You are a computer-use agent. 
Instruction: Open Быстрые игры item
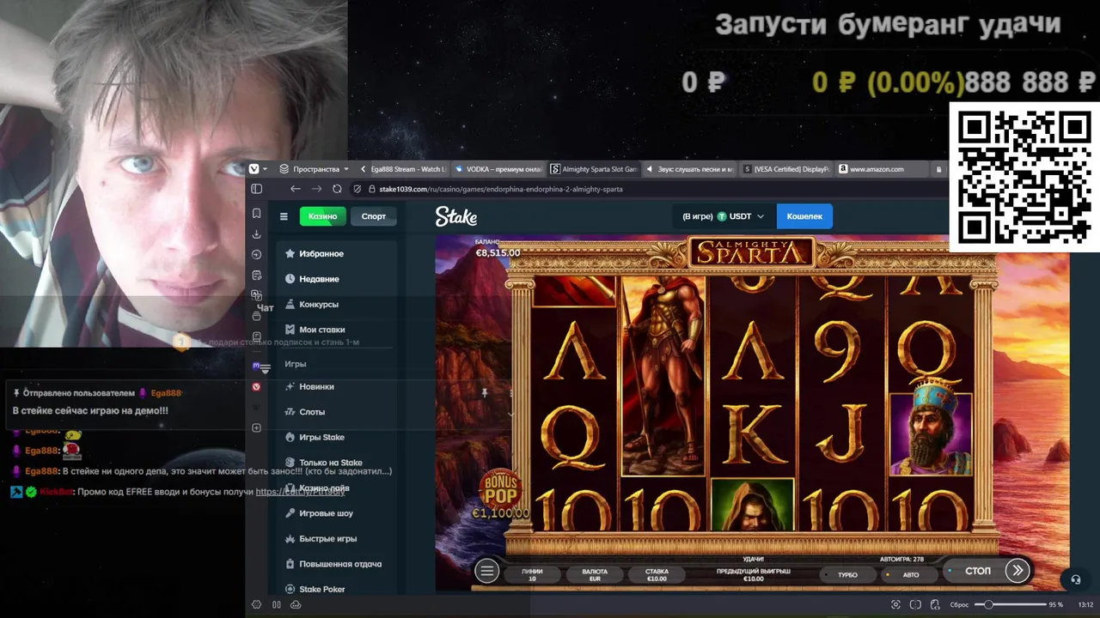337,539
